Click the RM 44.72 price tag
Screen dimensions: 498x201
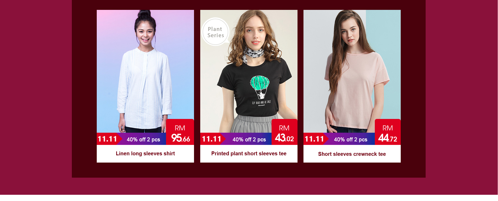click(x=388, y=132)
